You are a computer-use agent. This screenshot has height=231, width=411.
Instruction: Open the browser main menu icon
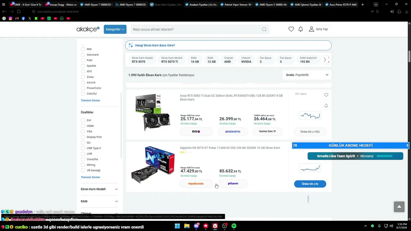[4, 4]
